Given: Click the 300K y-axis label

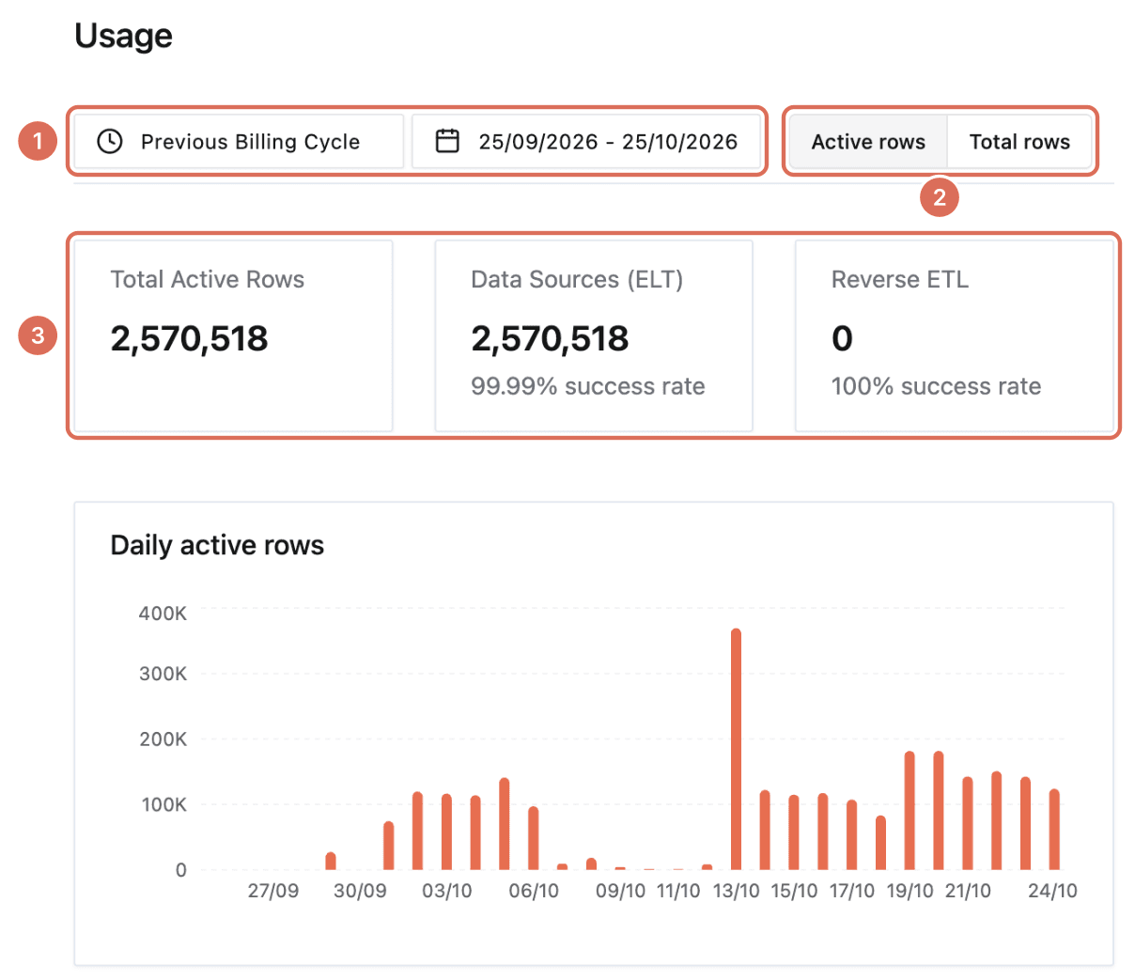Looking at the screenshot, I should point(163,674).
